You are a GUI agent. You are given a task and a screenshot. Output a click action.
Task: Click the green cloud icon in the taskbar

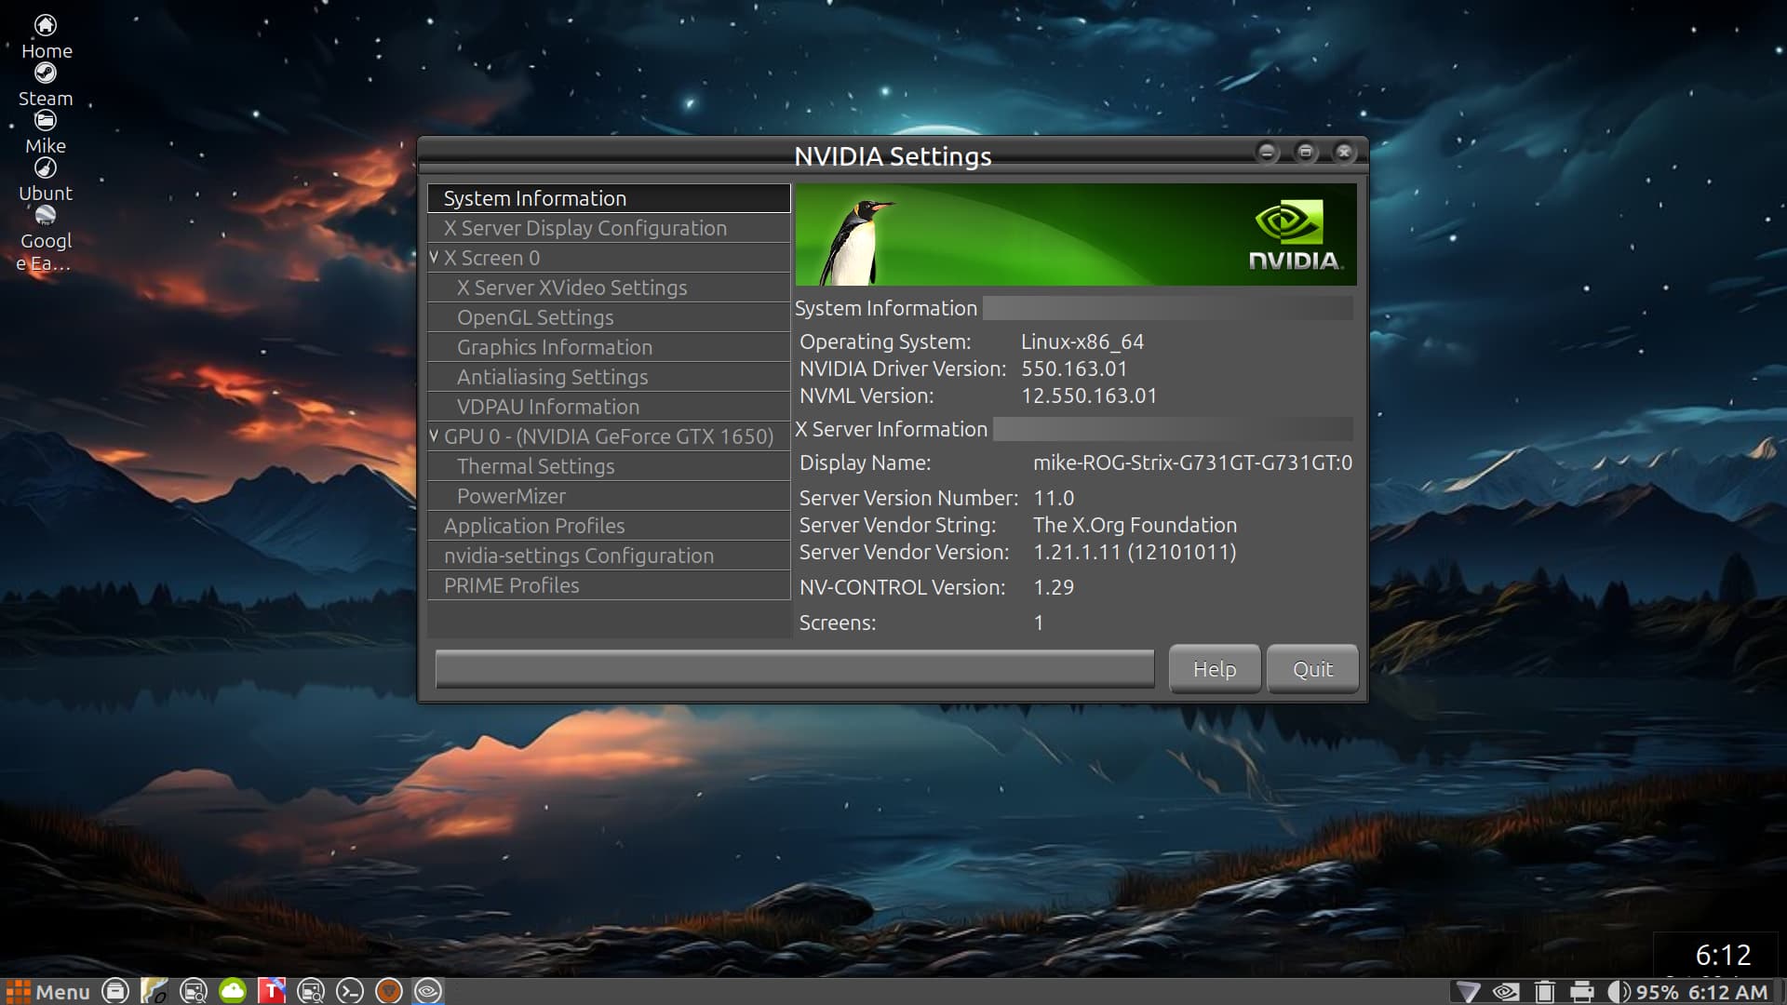click(x=233, y=992)
